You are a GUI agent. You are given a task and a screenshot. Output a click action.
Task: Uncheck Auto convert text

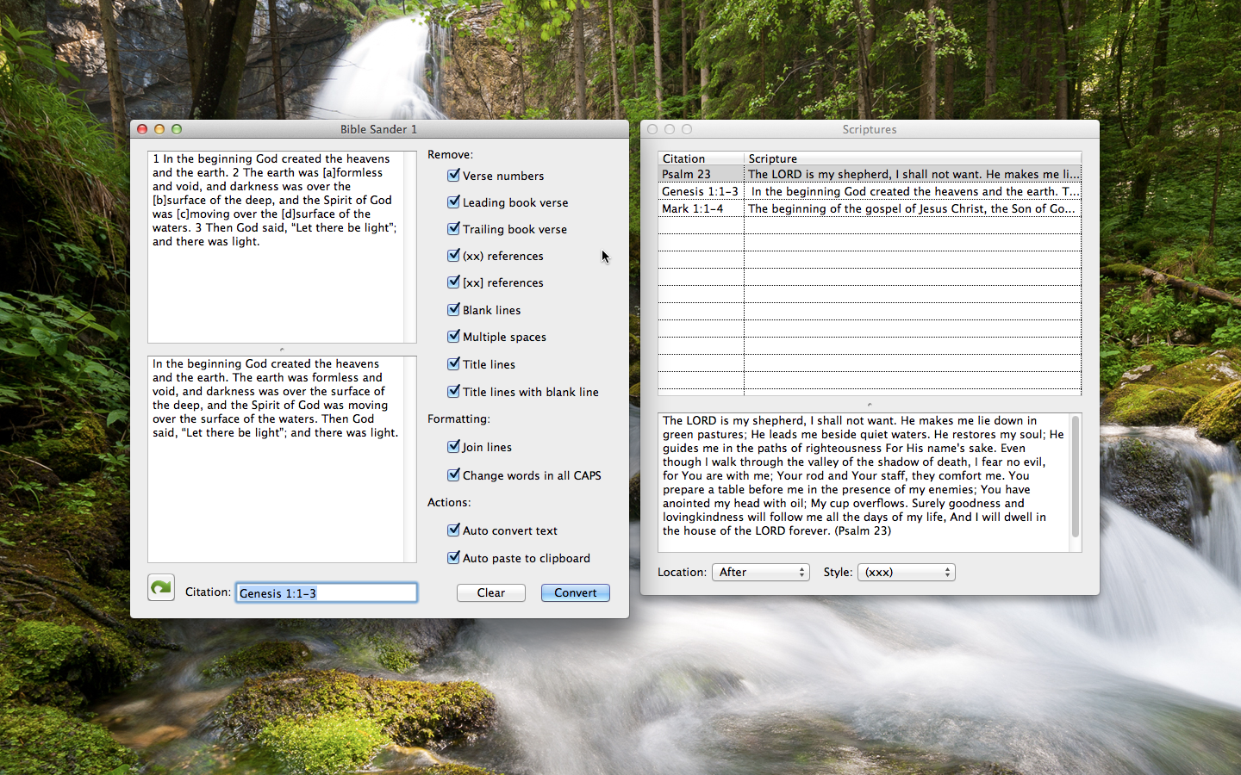point(453,530)
